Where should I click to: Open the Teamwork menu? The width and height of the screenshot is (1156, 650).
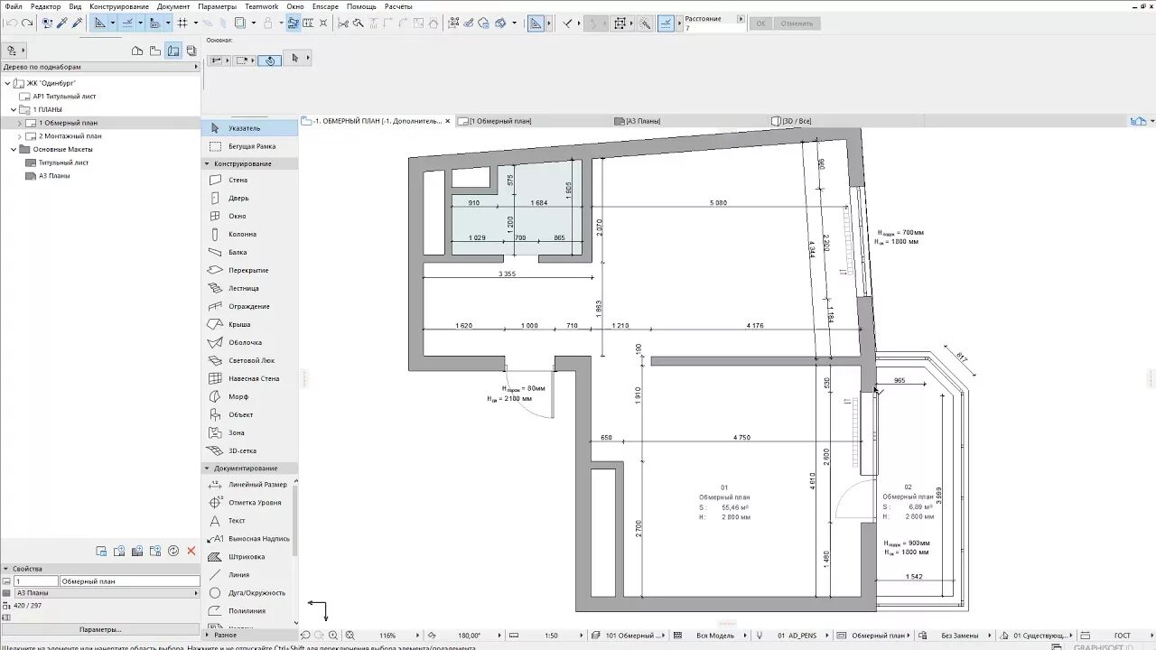(x=262, y=6)
